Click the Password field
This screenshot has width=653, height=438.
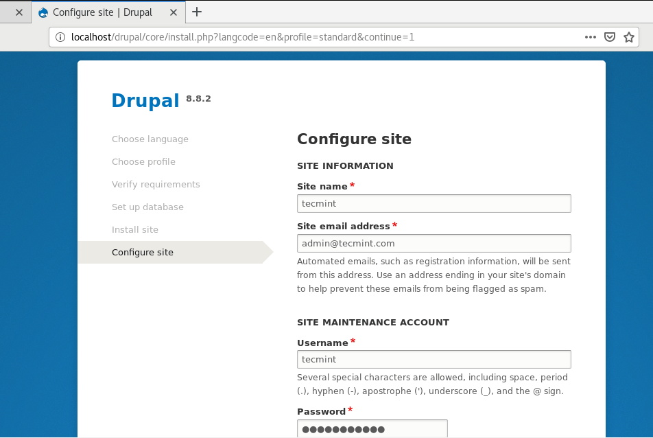click(372, 429)
